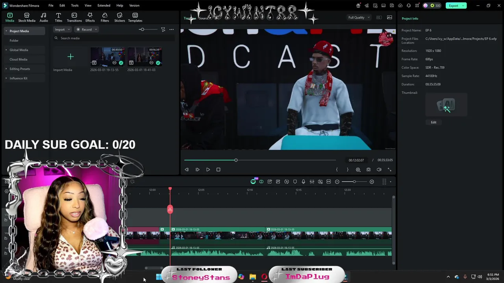
Task: Click the gift icon in title bar
Action: pos(358,6)
